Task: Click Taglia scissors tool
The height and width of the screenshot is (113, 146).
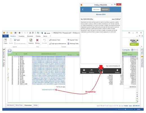Action: click(17, 40)
